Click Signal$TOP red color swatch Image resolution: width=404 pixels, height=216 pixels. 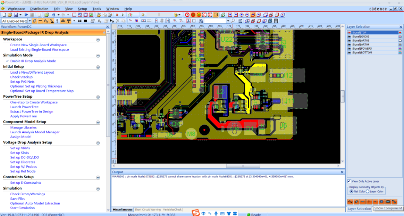400,33
